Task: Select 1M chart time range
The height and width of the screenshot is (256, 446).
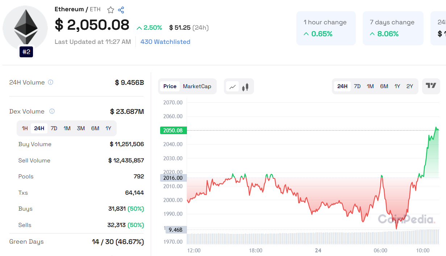Action: coord(370,86)
